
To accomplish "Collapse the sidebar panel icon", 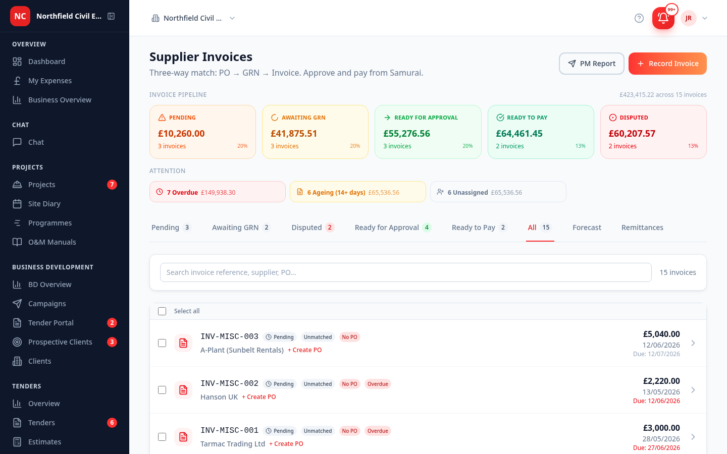I will point(111,16).
